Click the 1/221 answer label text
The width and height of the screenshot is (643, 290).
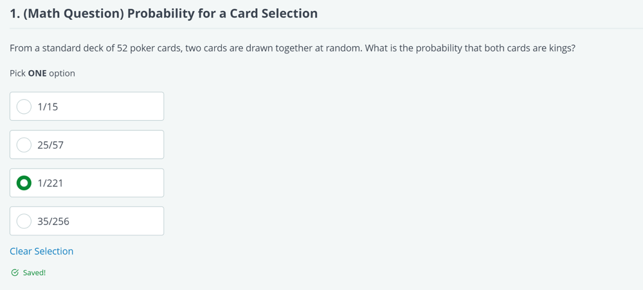(x=50, y=183)
